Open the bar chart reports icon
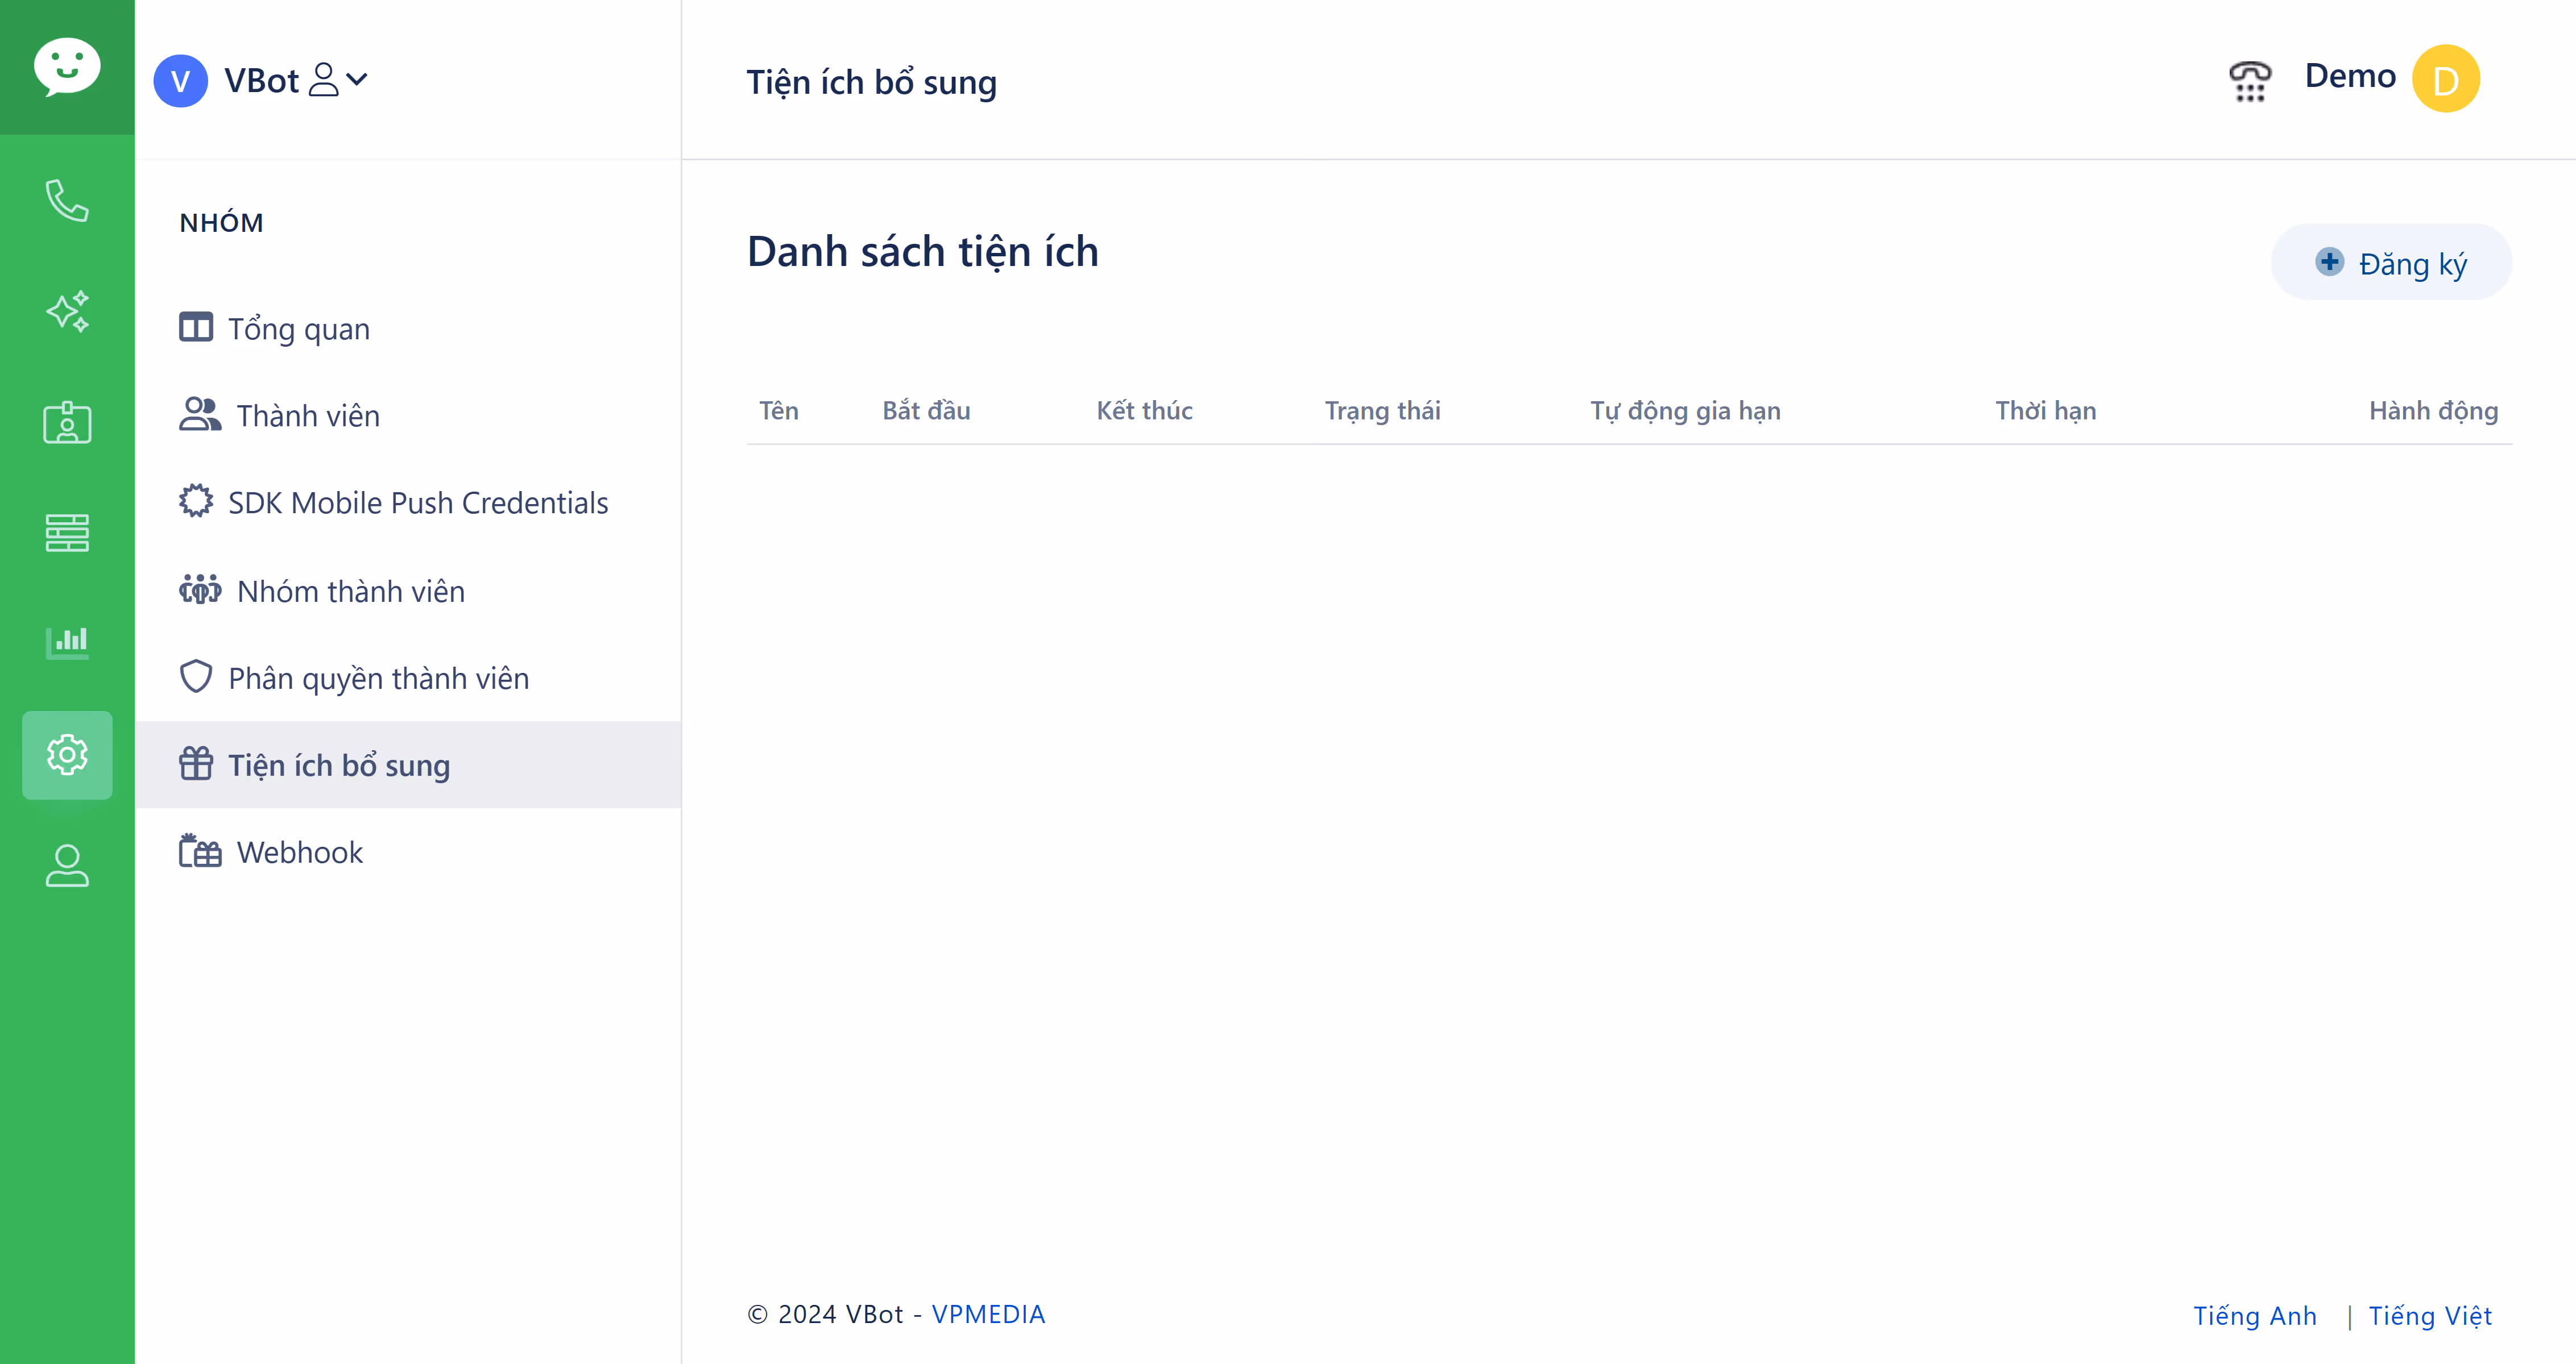This screenshot has width=2576, height=1364. point(67,642)
